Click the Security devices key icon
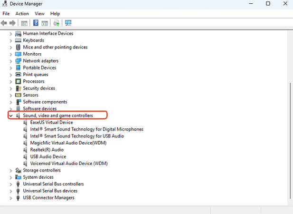Viewport: 293px width, 214px height. click(x=18, y=88)
